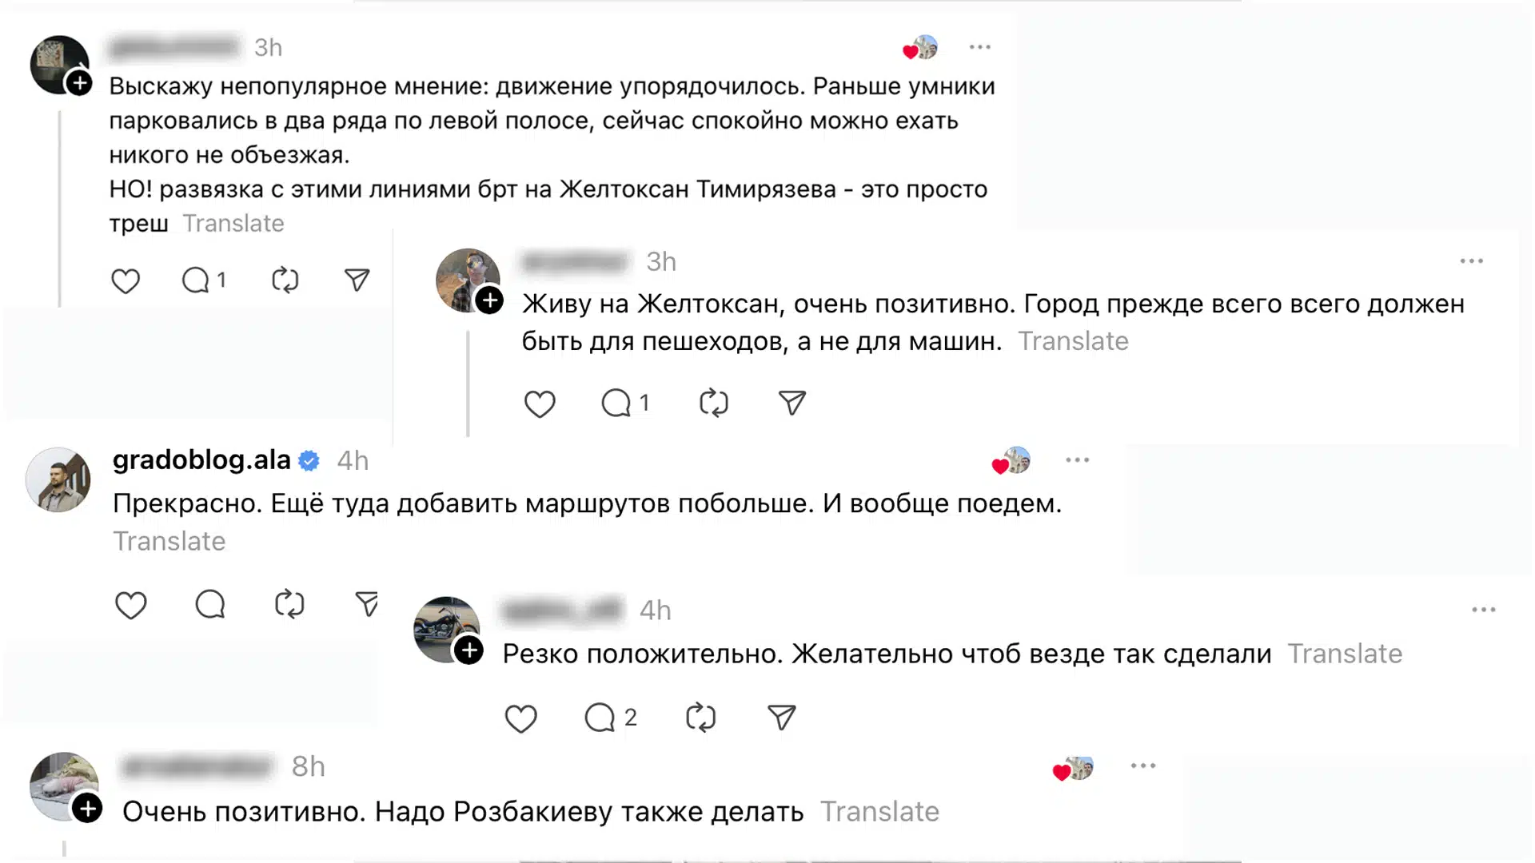Follow the 'Живу на Желтоксан' author via plus badge
This screenshot has width=1535, height=863.
(x=489, y=301)
